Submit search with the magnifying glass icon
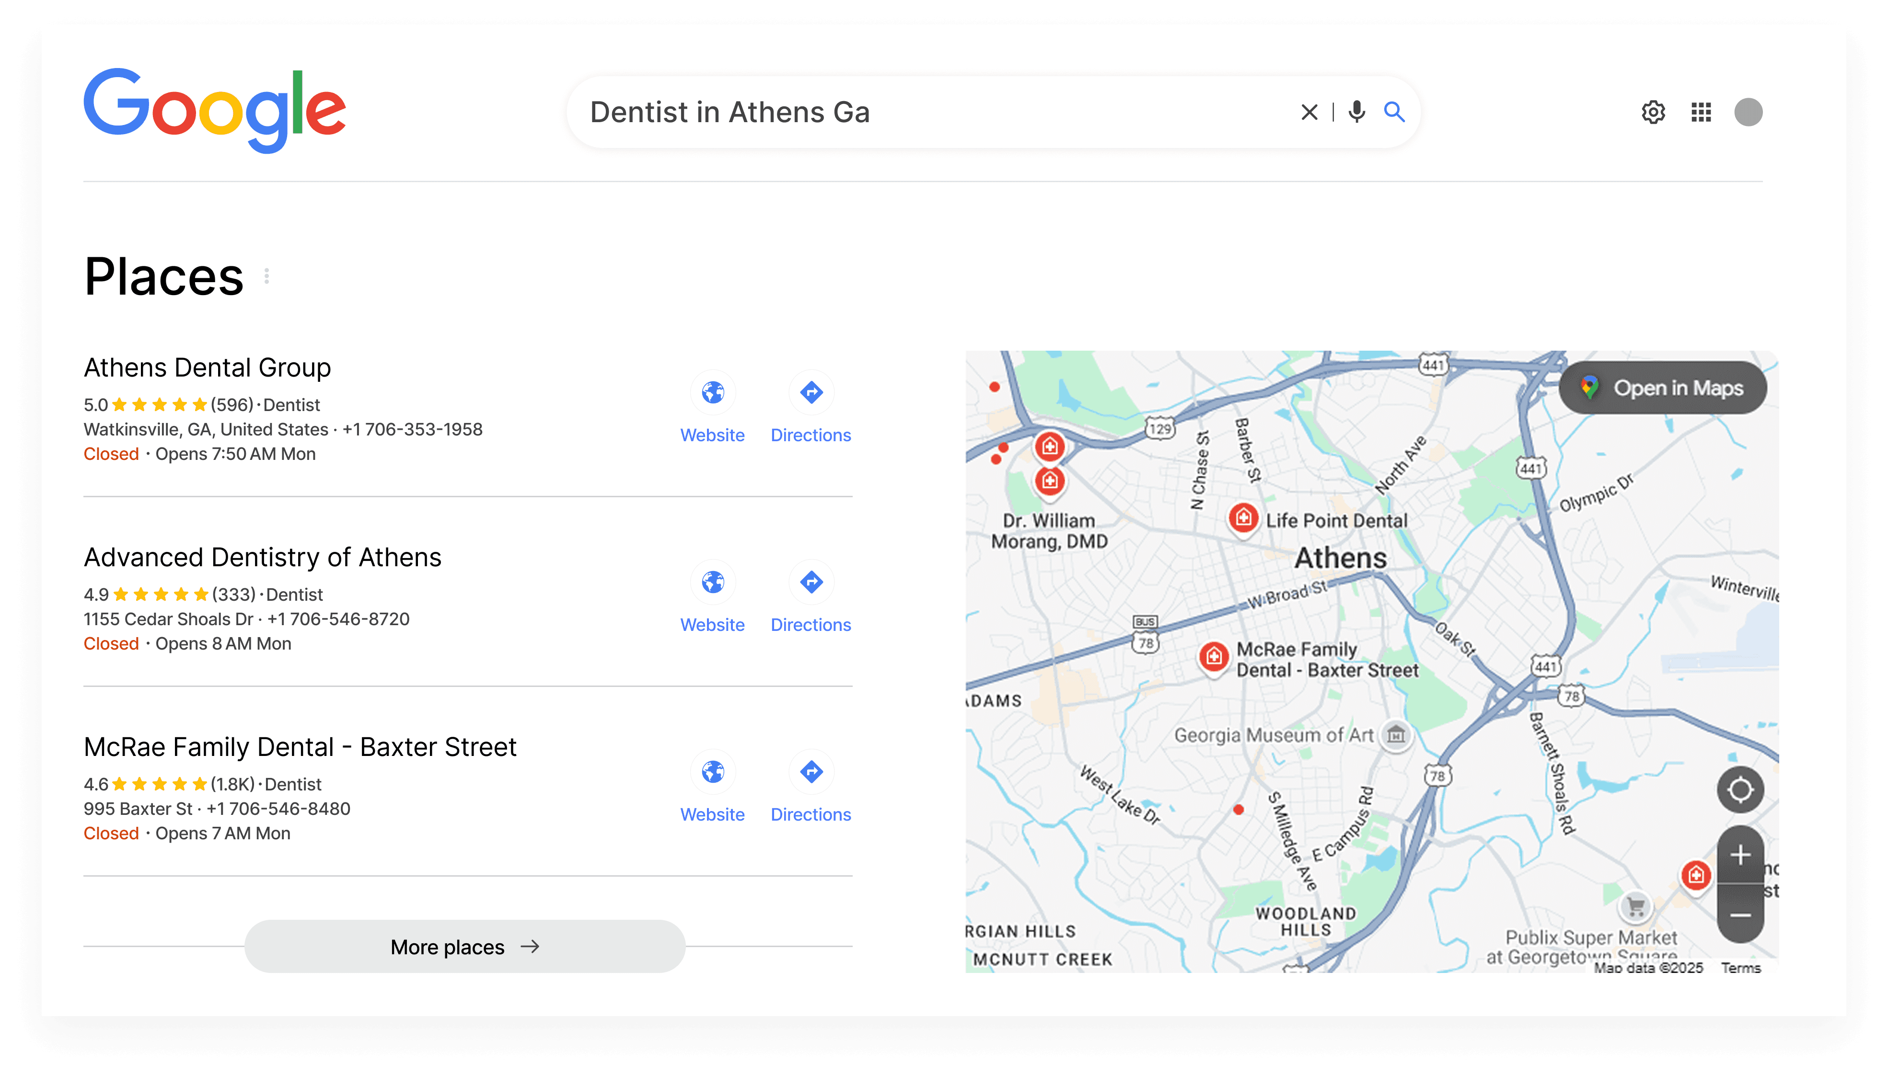Viewport: 1888px width, 1075px height. point(1394,112)
